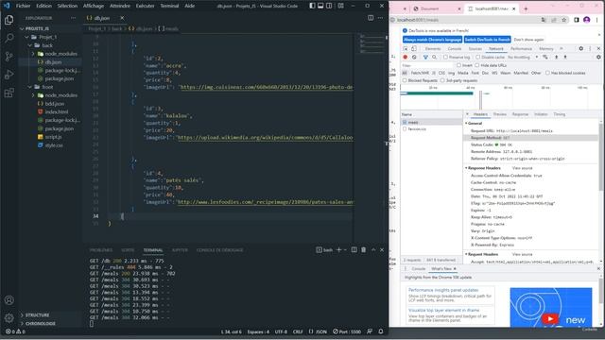Click the DevTools inspect element icon
Image resolution: width=605 pixels, height=340 pixels.
pos(406,49)
